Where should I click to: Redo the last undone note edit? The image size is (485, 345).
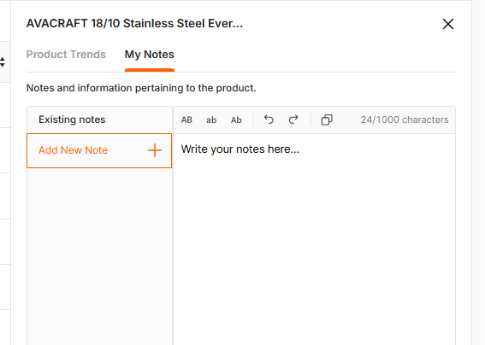293,120
